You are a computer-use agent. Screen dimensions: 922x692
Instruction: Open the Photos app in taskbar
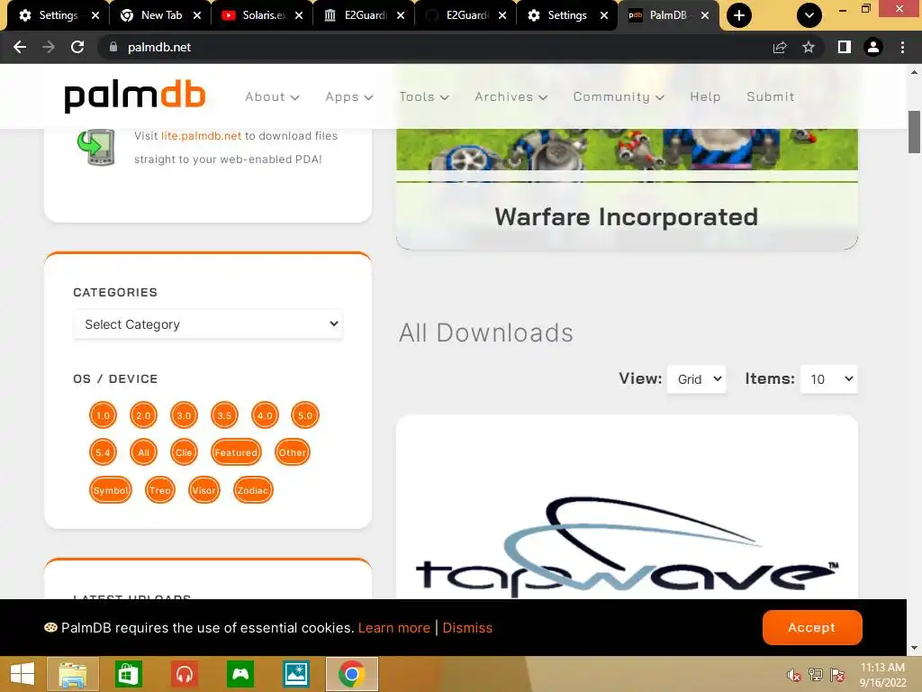click(295, 674)
